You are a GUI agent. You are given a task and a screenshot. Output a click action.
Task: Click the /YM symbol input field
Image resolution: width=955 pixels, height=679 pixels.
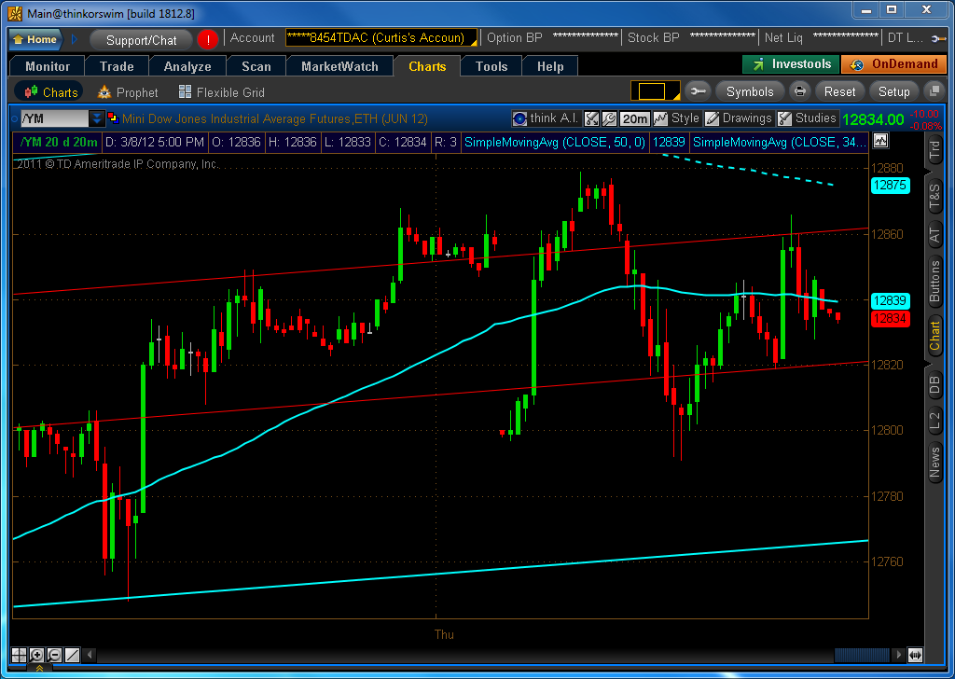55,118
